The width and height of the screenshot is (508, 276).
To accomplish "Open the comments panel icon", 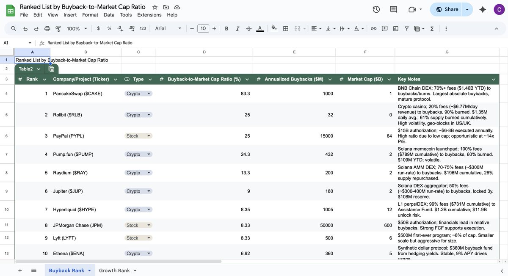I will (393, 9).
